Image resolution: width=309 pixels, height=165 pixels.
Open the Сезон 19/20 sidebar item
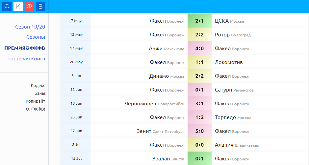coord(30,27)
